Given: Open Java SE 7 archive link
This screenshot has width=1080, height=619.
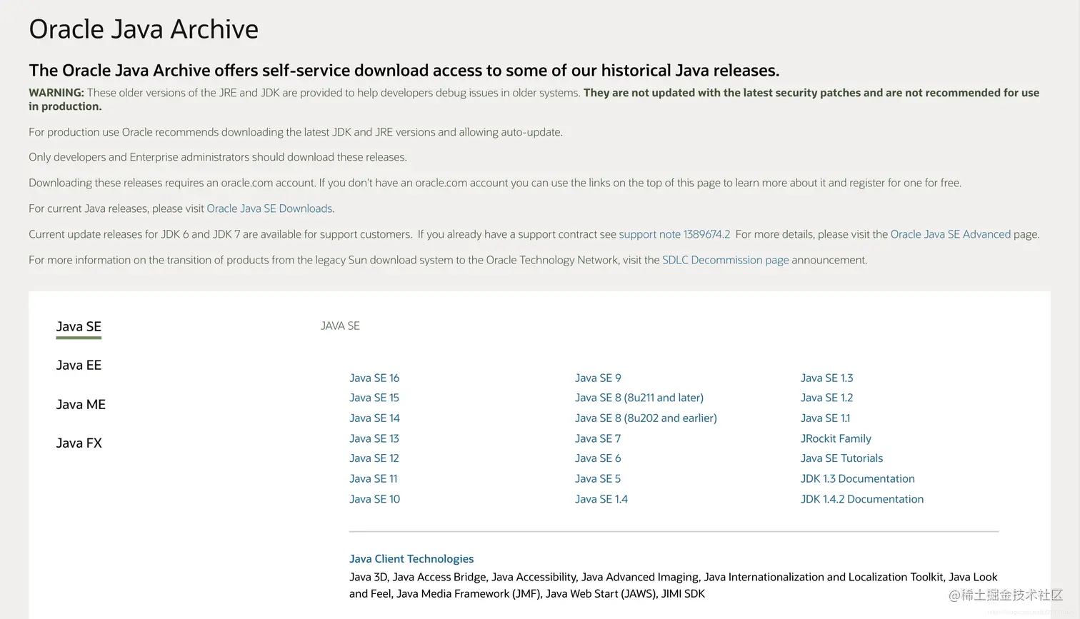Looking at the screenshot, I should coord(598,438).
